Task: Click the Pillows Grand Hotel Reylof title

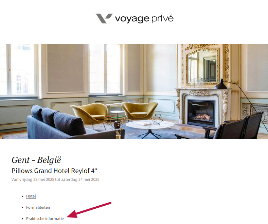Action: click(x=54, y=171)
